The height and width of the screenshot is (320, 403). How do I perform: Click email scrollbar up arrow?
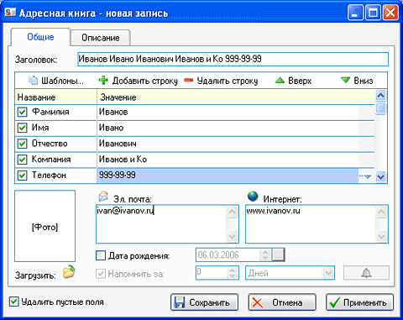click(232, 212)
